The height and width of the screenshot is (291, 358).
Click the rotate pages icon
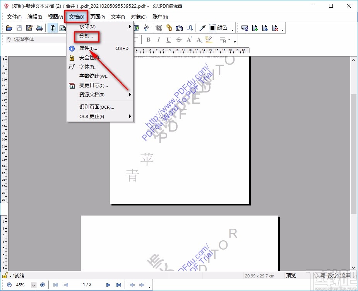pyautogui.click(x=245, y=28)
